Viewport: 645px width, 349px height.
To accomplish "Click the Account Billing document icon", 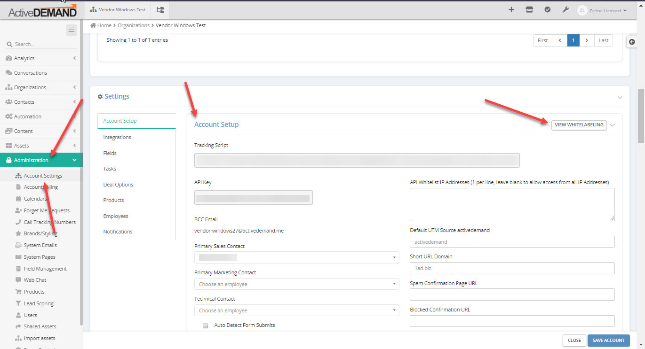I will (x=18, y=187).
